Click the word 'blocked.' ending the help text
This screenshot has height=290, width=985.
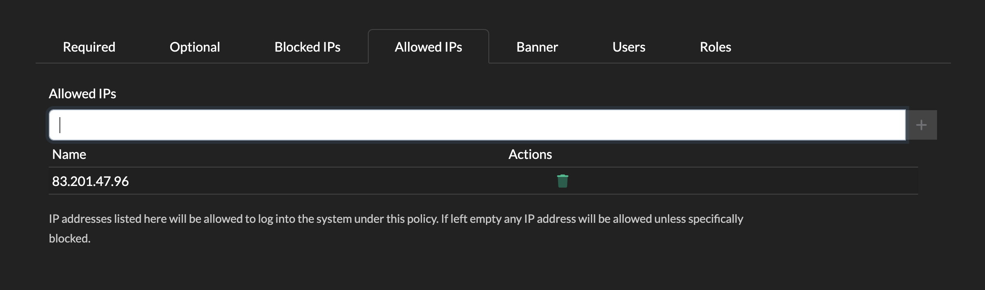coord(69,238)
